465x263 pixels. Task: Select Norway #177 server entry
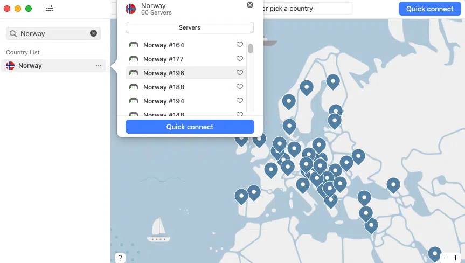tap(164, 59)
